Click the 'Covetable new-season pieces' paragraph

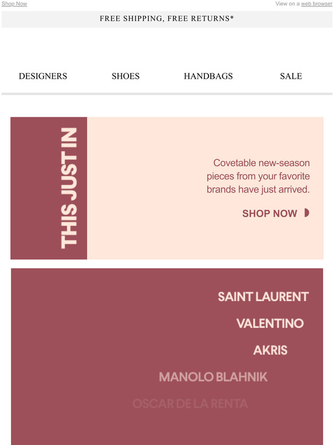pyautogui.click(x=258, y=177)
